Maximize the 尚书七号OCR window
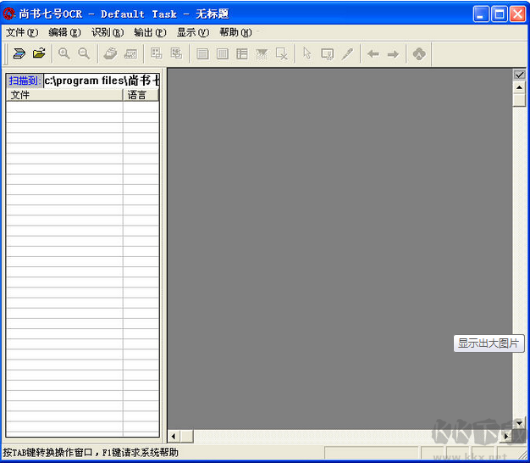Image resolution: width=530 pixels, height=463 pixels. click(x=500, y=14)
